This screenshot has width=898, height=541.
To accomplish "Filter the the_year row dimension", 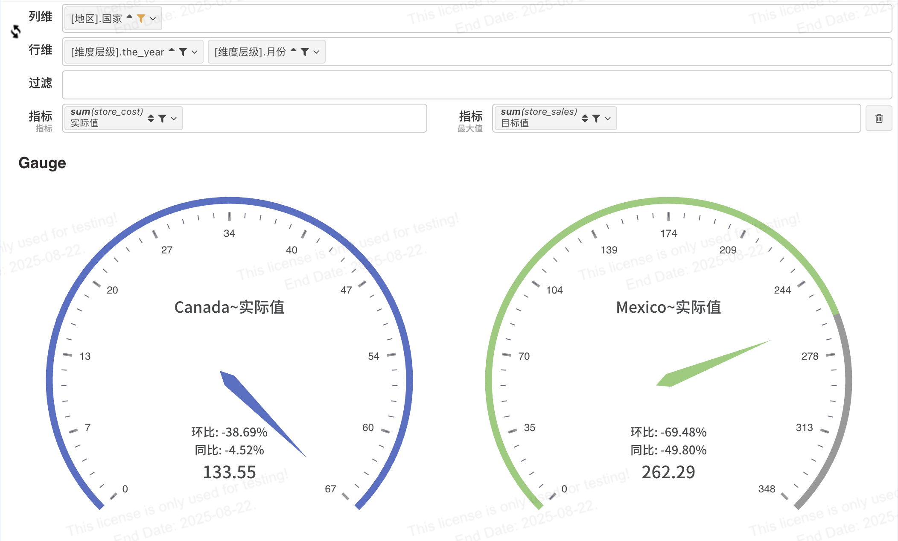I will coord(183,52).
